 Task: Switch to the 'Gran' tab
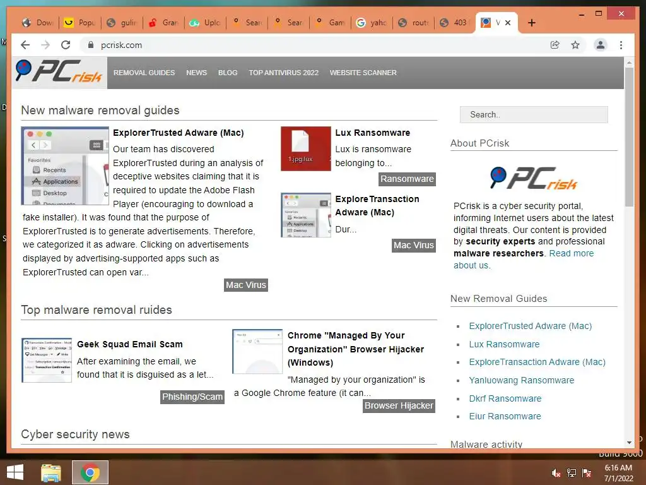[163, 23]
